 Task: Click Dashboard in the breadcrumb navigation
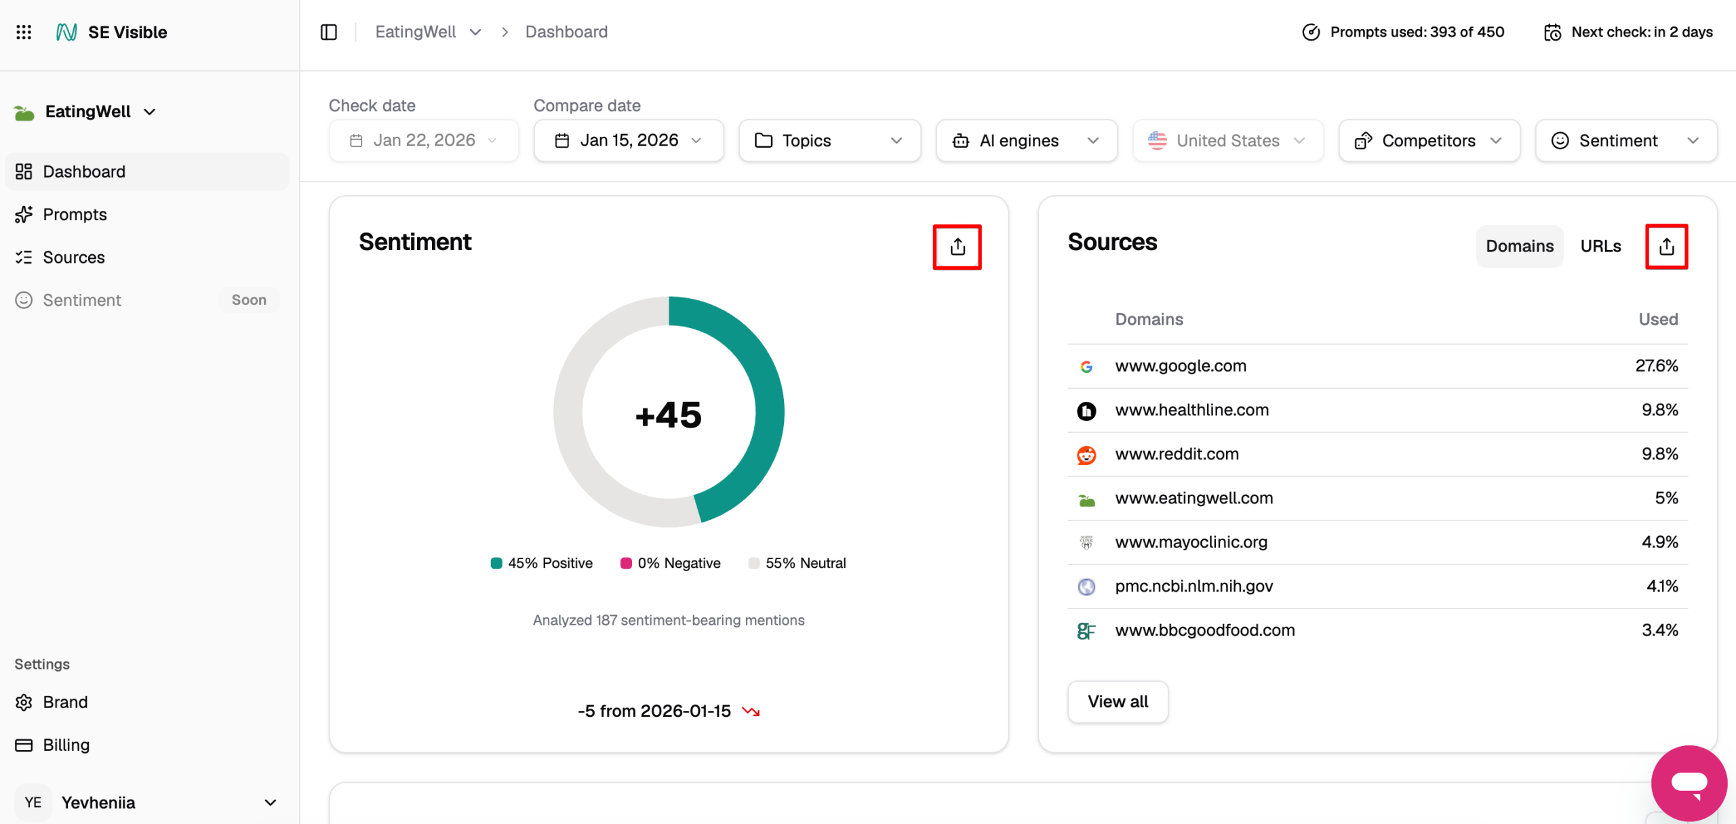(x=566, y=32)
